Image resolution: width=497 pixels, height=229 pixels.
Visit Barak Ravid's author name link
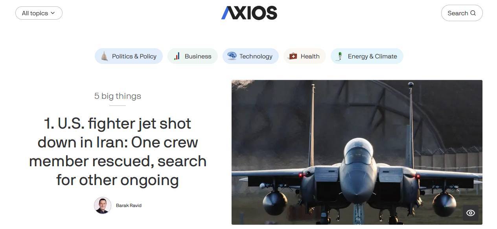pyautogui.click(x=129, y=205)
